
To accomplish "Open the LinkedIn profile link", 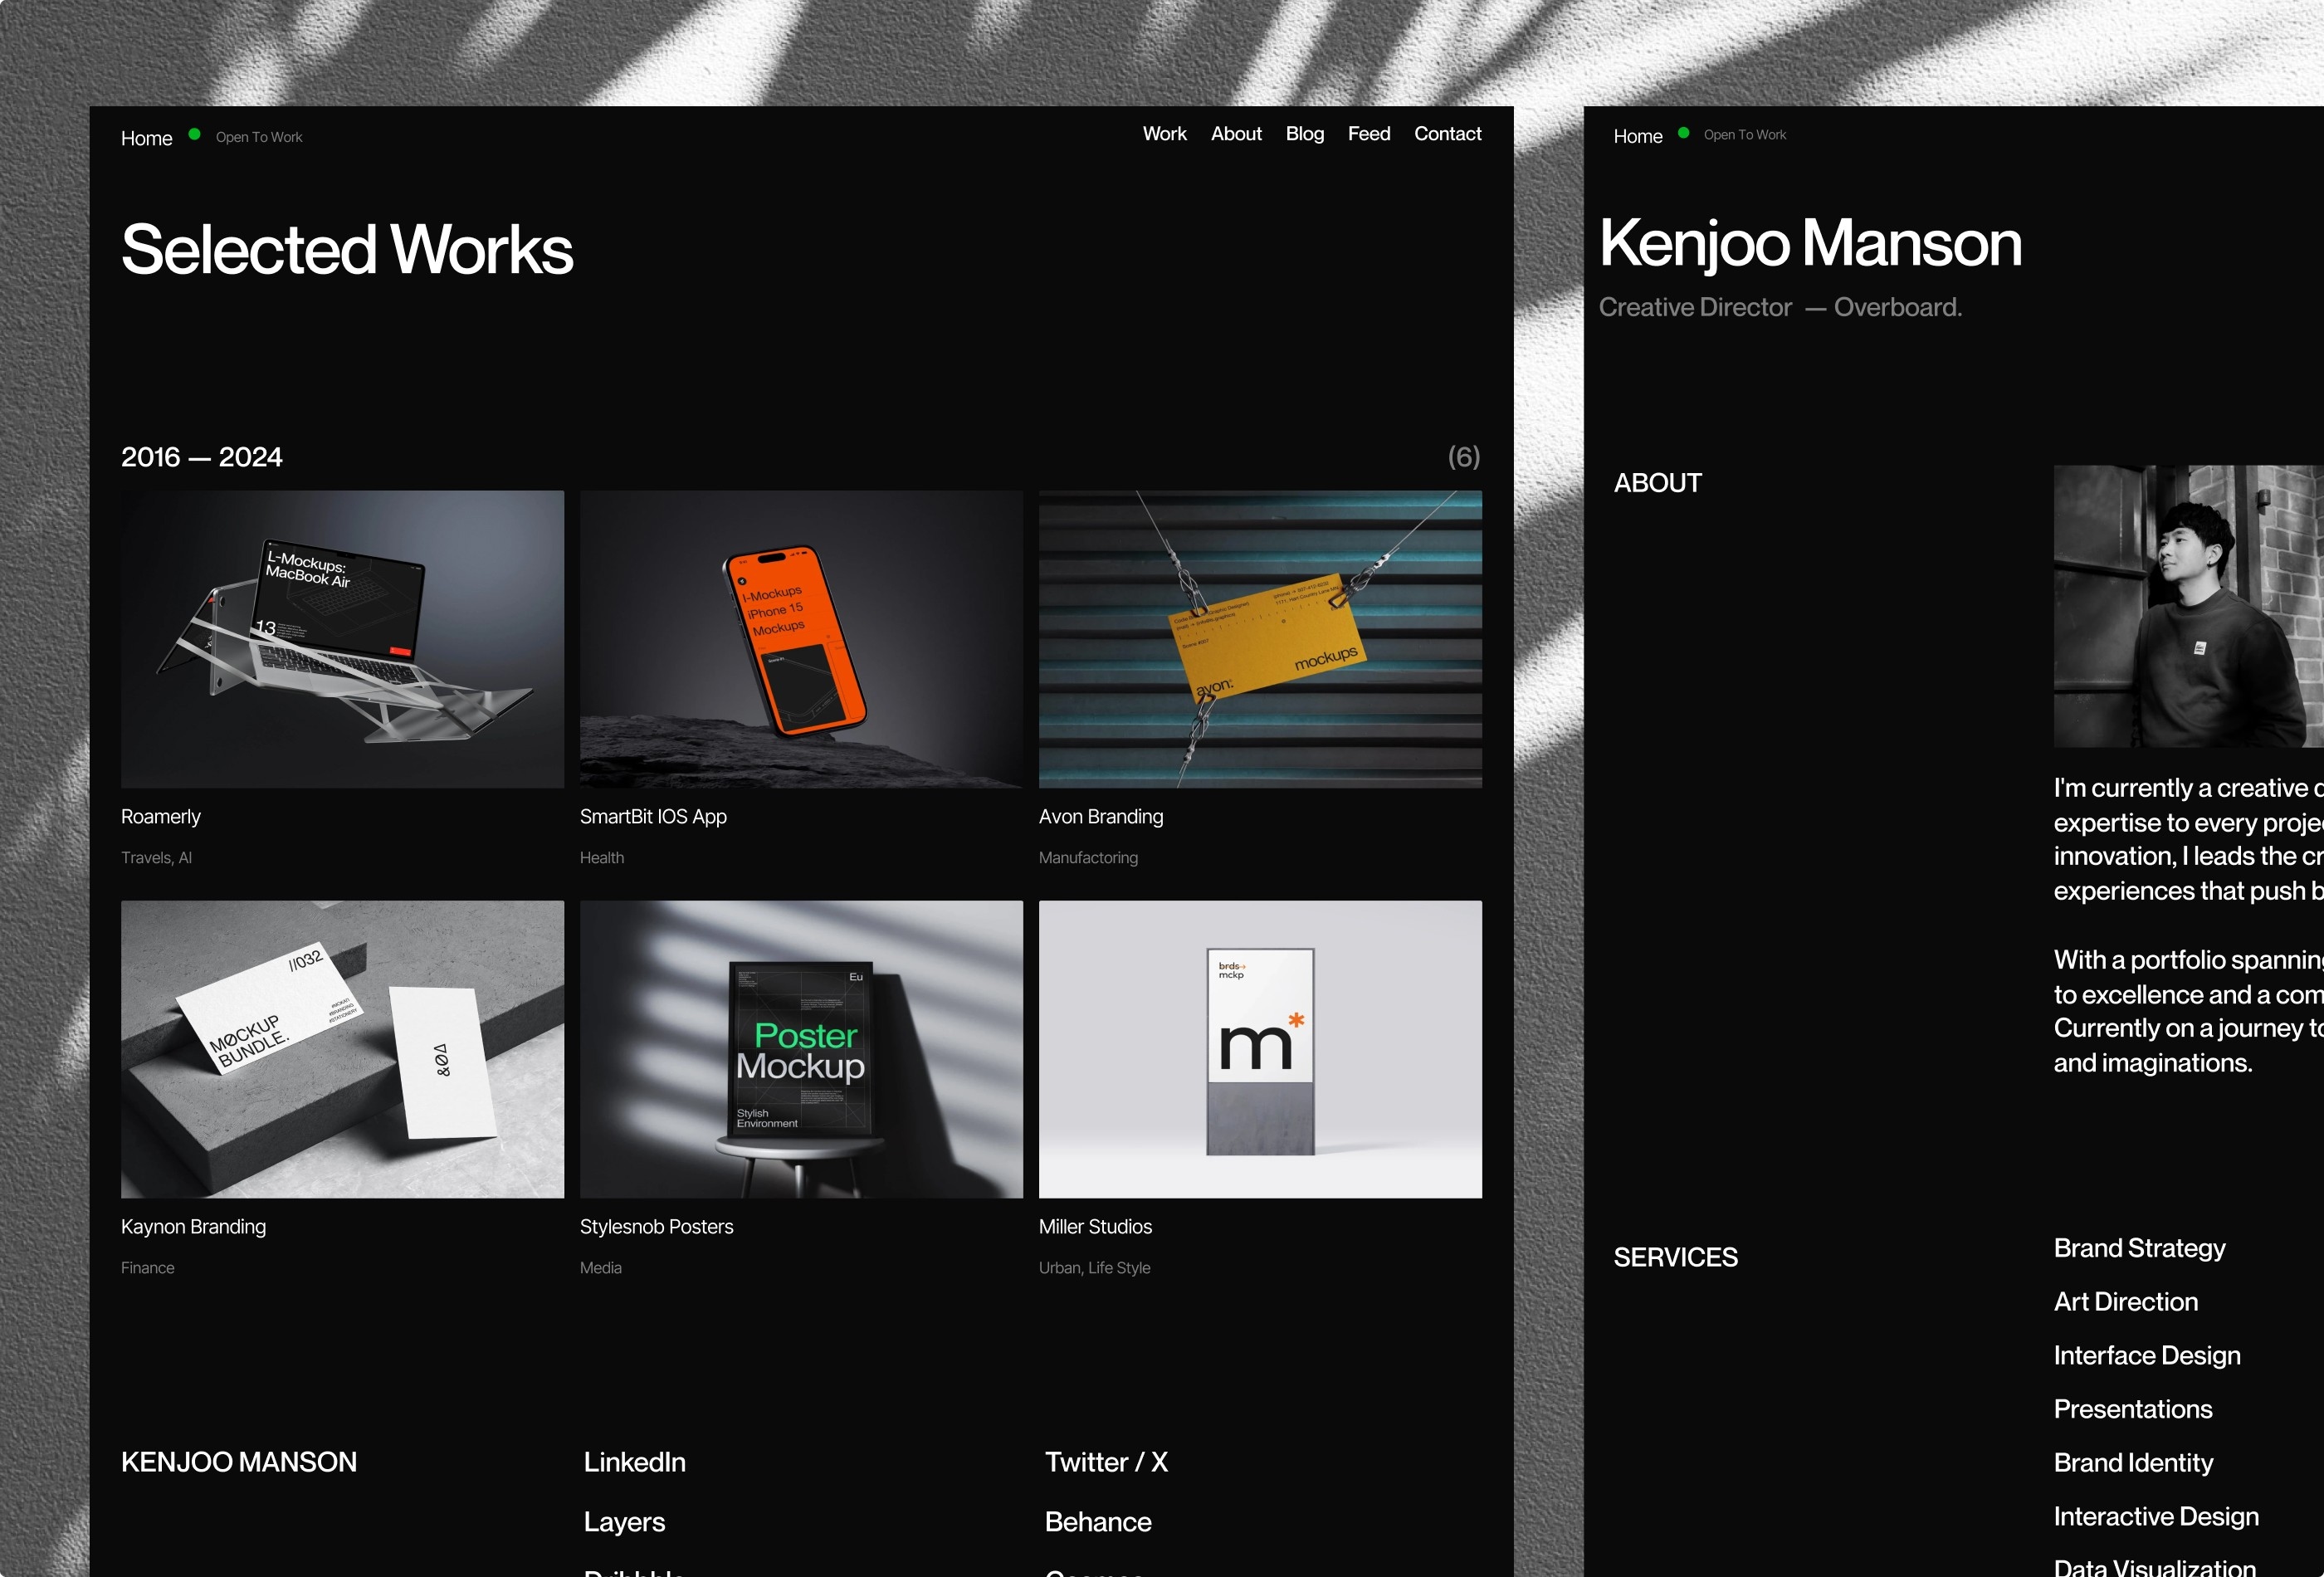I will pos(634,1461).
